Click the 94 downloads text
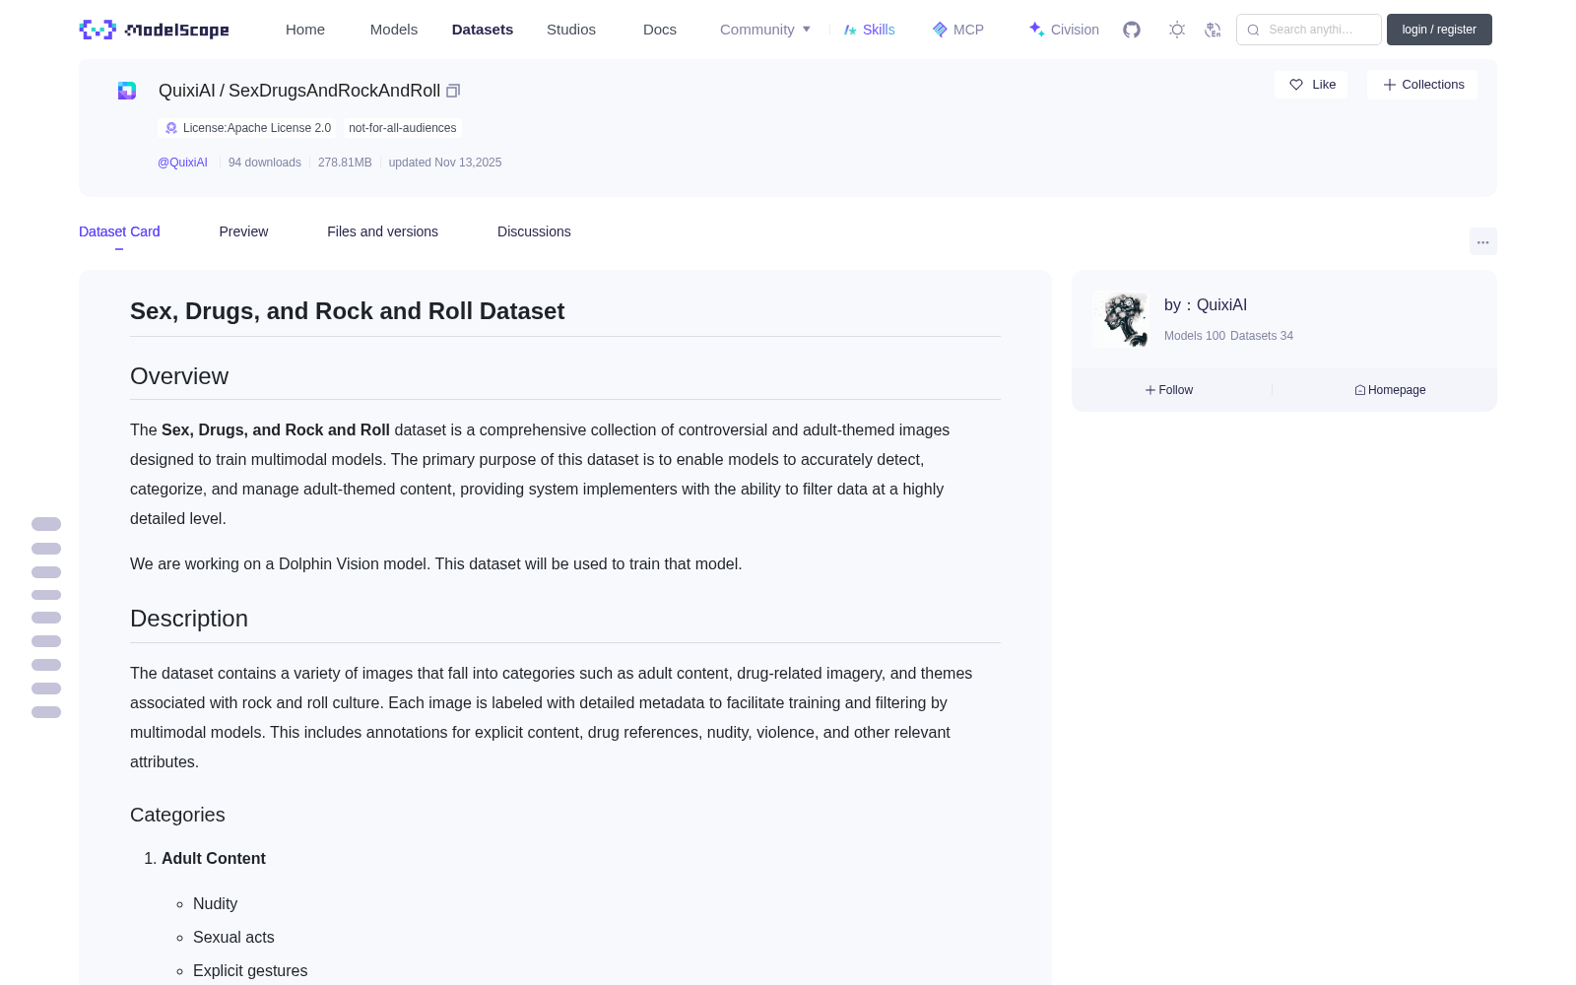 pos(265,163)
